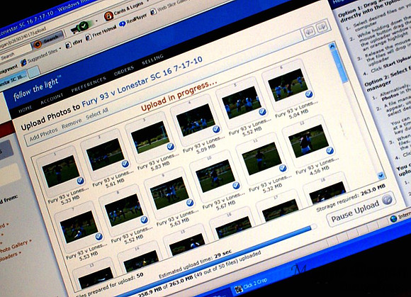
Task: Expand the Suggested Sites dropdown arrow
Action: point(60,48)
